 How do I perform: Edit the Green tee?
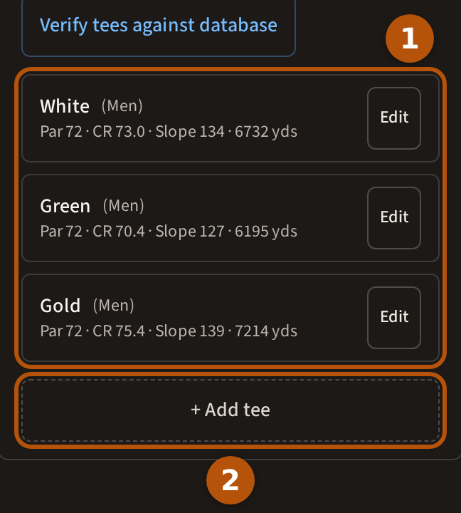[394, 218]
